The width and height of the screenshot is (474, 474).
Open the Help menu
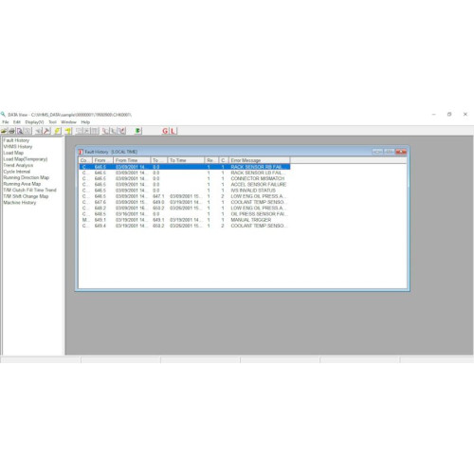point(85,122)
